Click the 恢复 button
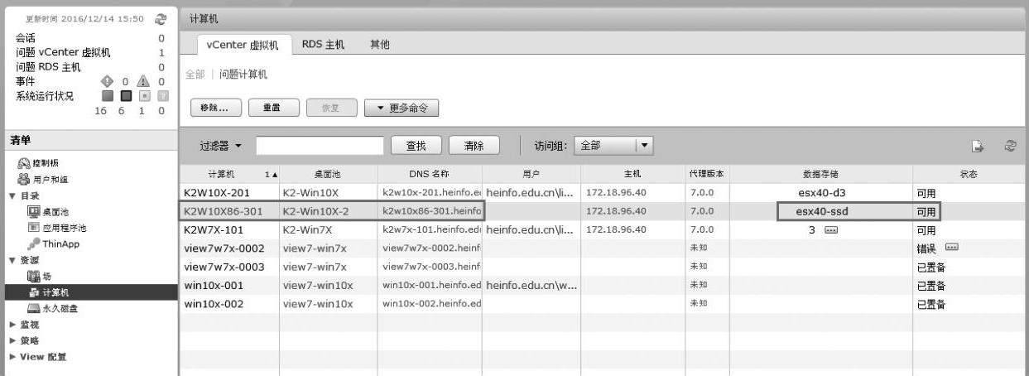Screen dimensions: 1029x376 point(332,108)
